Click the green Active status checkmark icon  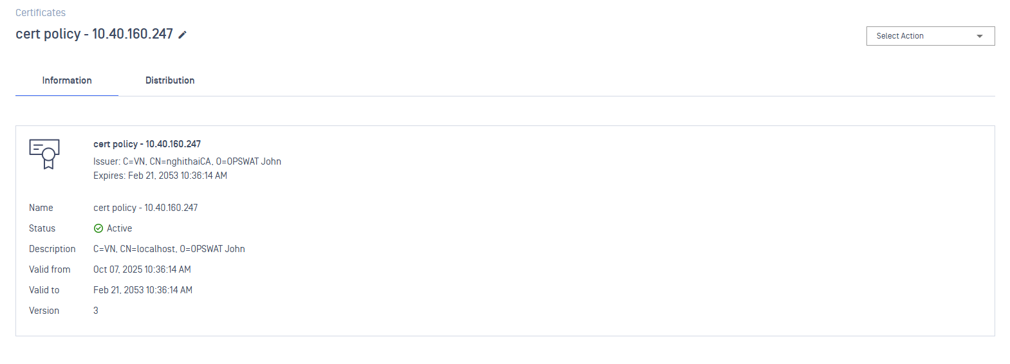click(98, 228)
